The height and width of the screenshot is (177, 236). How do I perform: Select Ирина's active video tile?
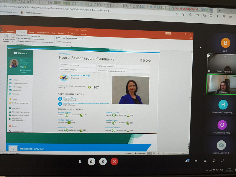[221, 84]
